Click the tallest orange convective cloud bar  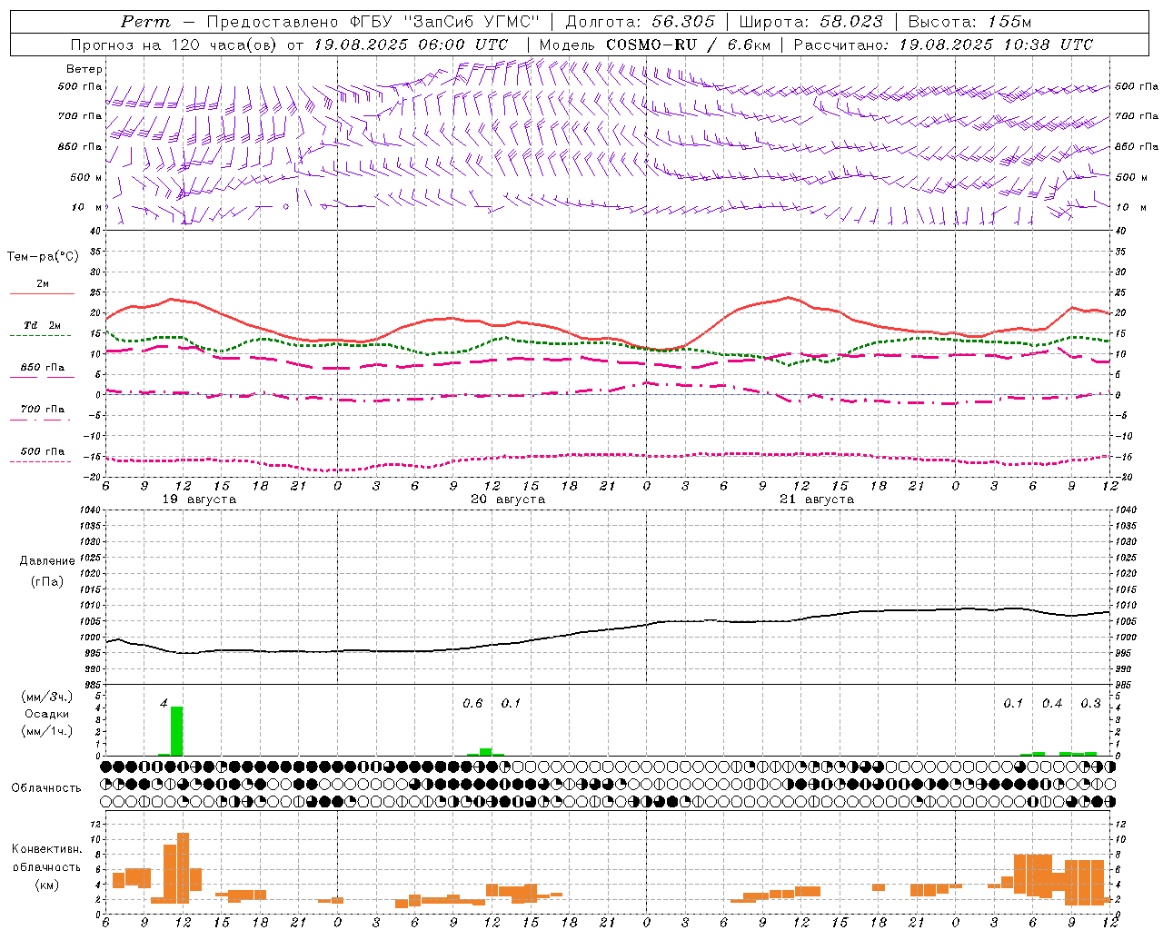[184, 868]
